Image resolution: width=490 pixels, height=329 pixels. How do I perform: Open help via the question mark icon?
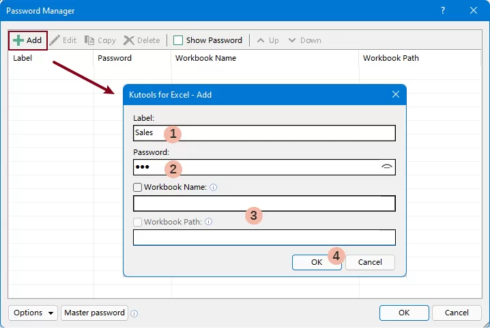443,10
